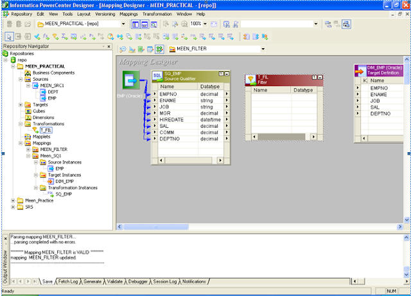
Task: Click the T_FIL horizontal scrollbar thumb
Action: coord(281,137)
